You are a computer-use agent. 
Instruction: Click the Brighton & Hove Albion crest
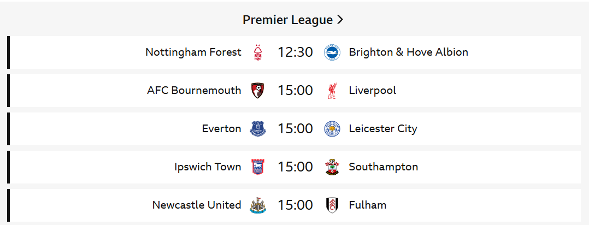click(332, 52)
